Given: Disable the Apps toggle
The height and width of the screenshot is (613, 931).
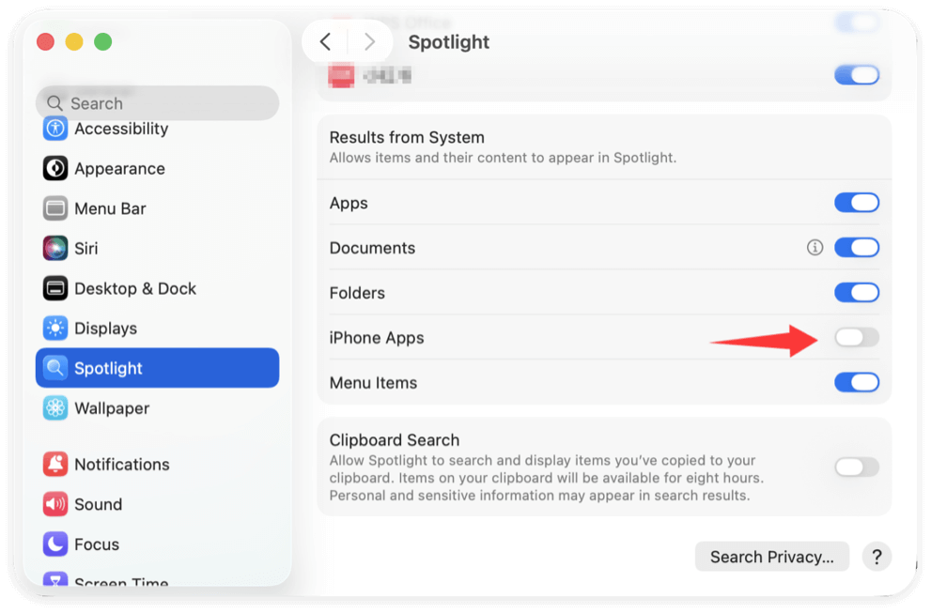Looking at the screenshot, I should [x=856, y=202].
